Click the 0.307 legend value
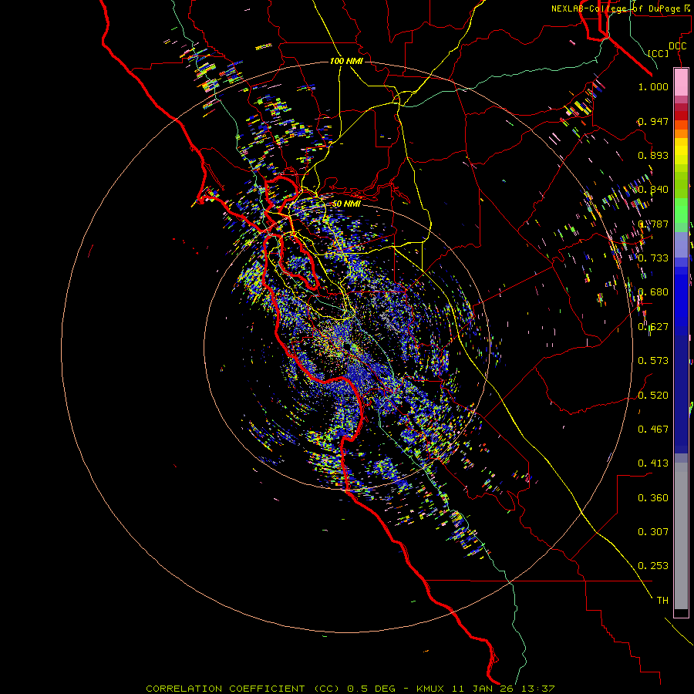694x694 pixels. click(x=653, y=532)
